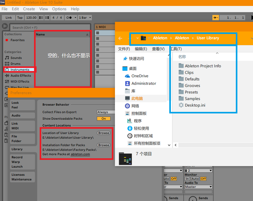Image resolution: width=253 pixels, height=201 pixels.
Task: Open the Explorer 查看(V) menu
Action: [158, 49]
